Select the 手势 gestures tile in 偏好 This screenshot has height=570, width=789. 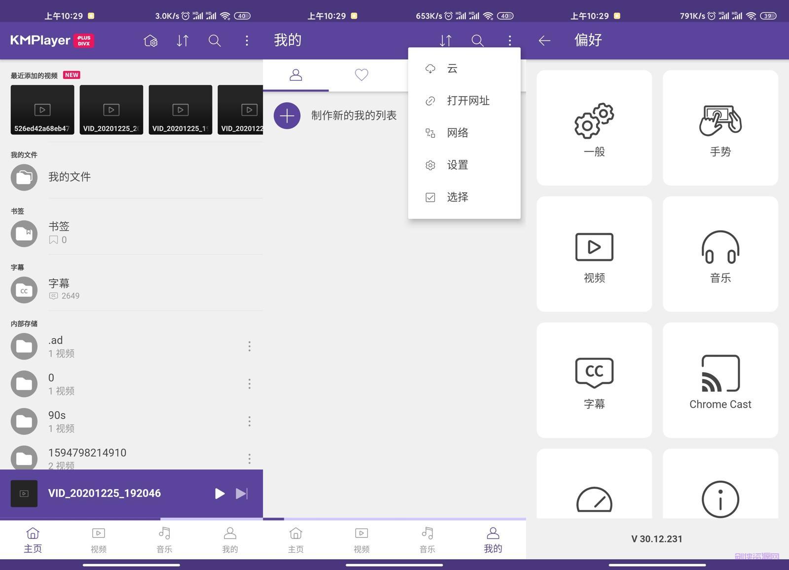coord(720,127)
